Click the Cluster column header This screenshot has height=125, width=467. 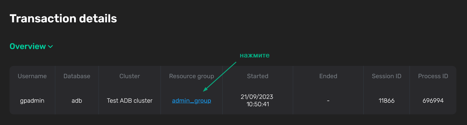(x=130, y=76)
